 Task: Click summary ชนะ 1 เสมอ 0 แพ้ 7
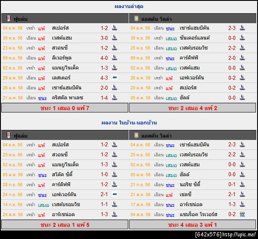coord(64,108)
